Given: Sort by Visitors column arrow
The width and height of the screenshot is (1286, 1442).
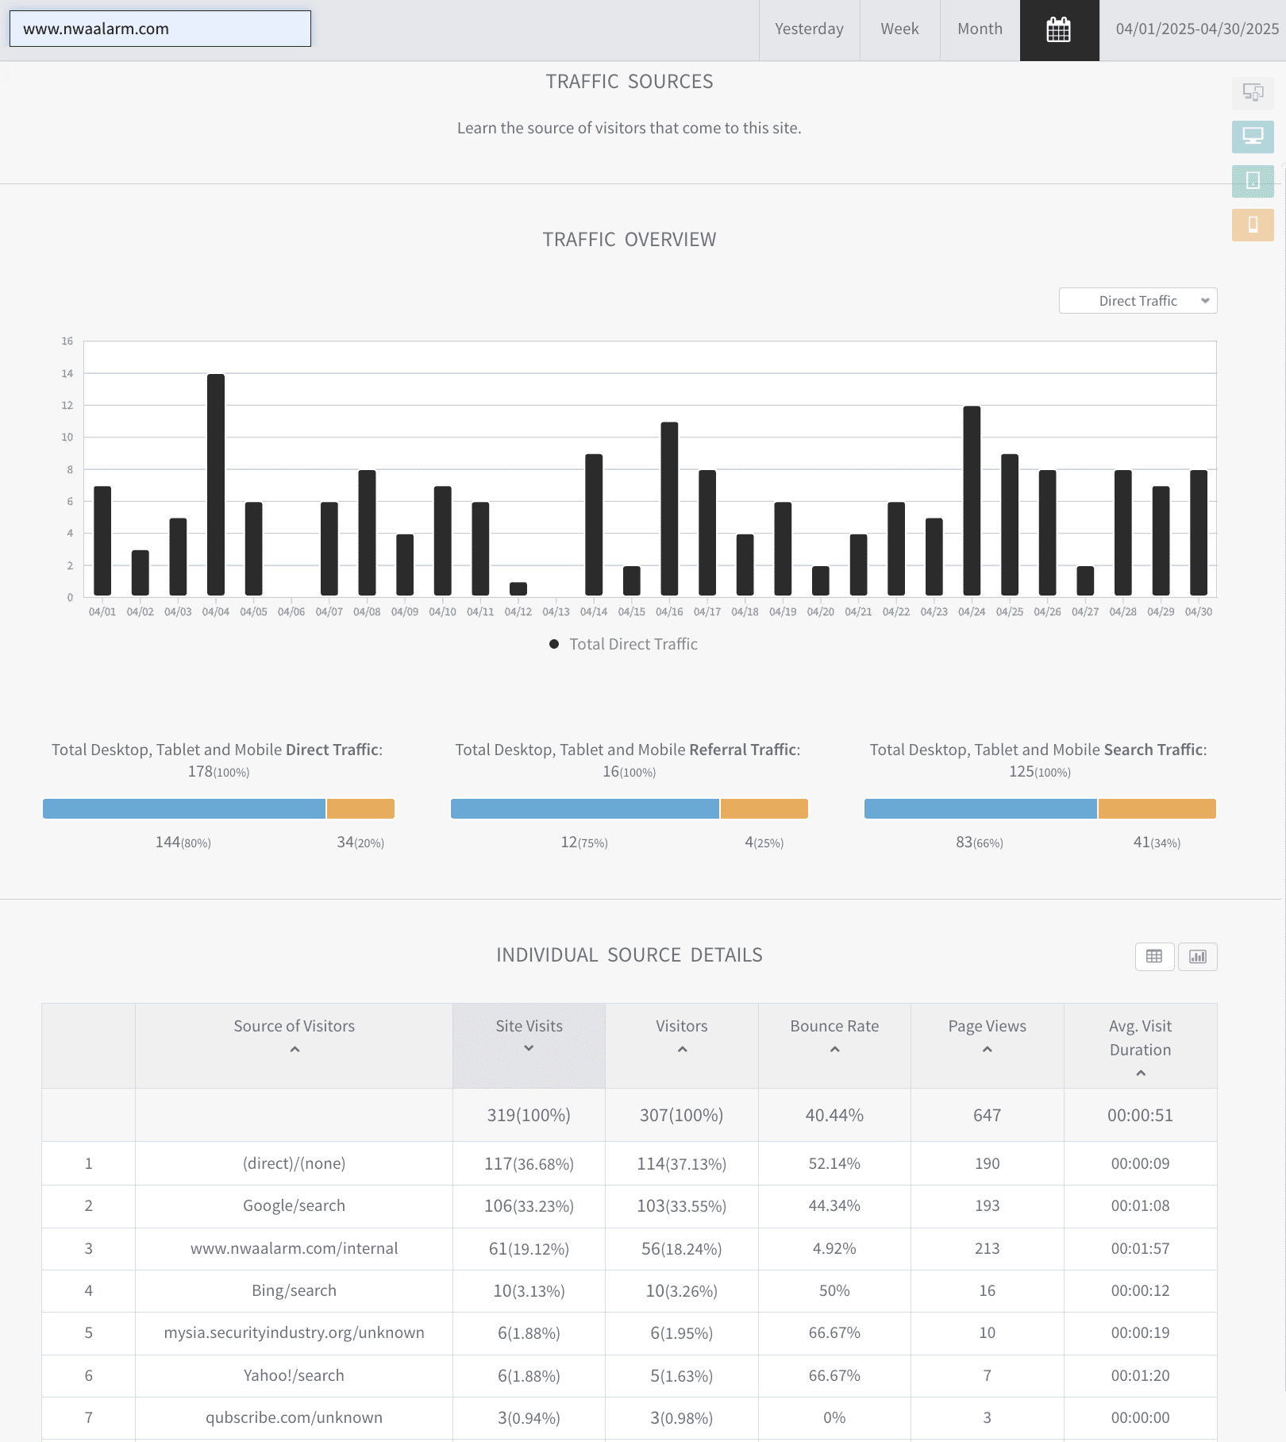Looking at the screenshot, I should click(682, 1050).
